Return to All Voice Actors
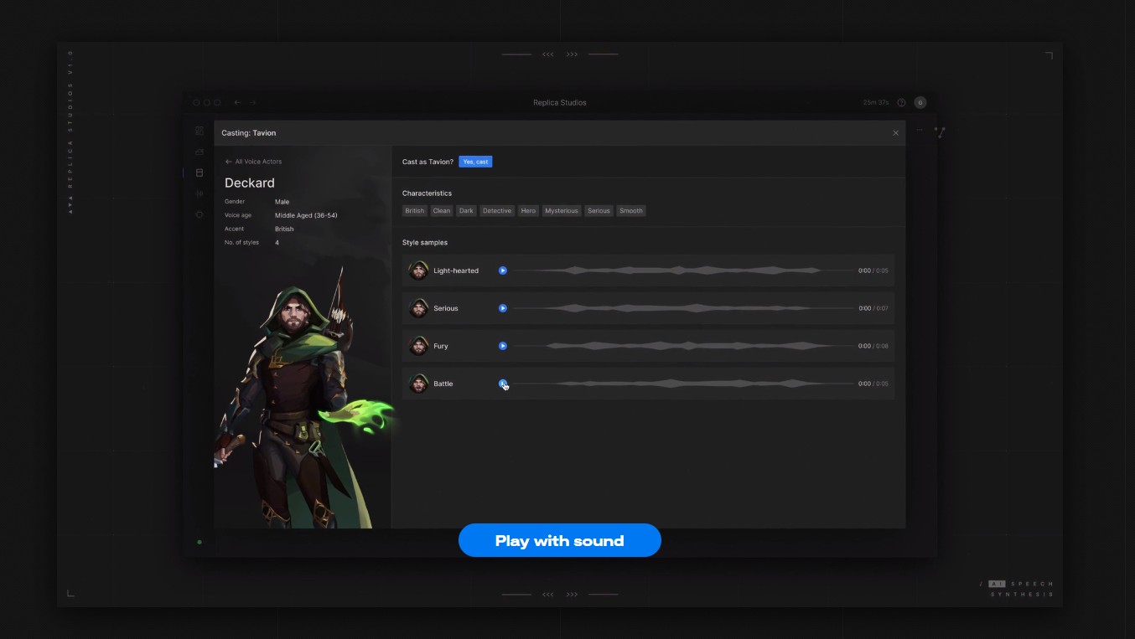This screenshot has width=1135, height=639. (254, 162)
